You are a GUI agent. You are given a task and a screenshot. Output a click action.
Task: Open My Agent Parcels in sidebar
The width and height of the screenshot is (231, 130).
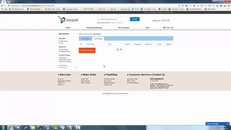point(64,49)
